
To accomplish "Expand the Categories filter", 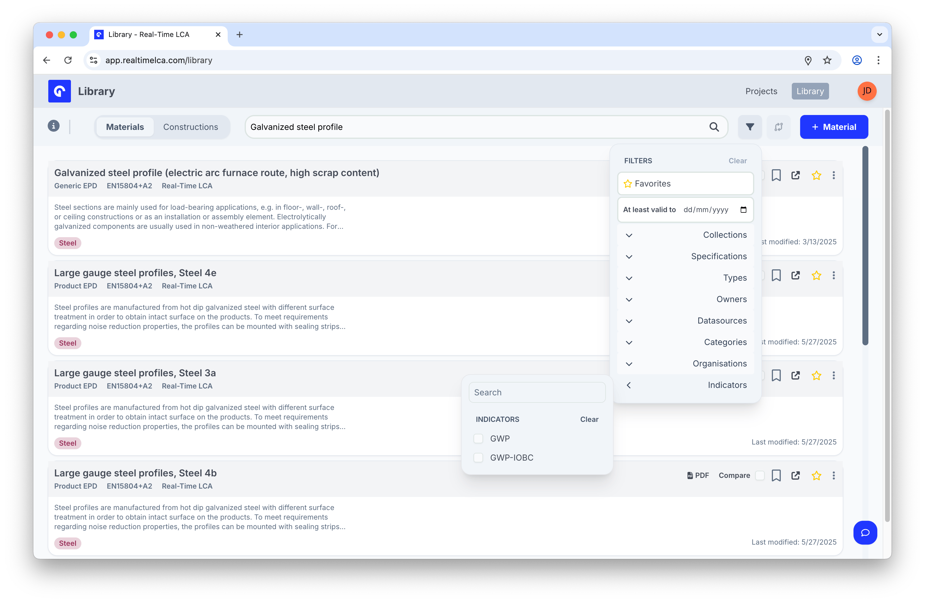I will tap(686, 342).
